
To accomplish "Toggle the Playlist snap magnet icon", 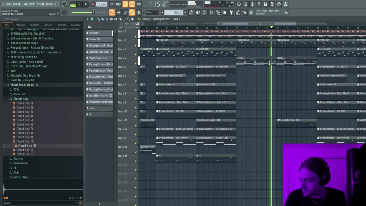I will (x=92, y=19).
